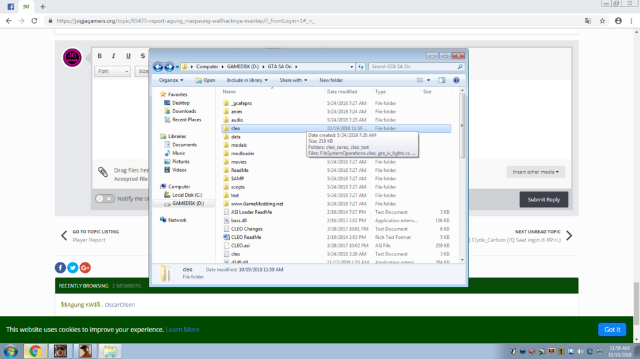Open the Insert other media dropdown
Image resolution: width=640 pixels, height=359 pixels.
[536, 172]
